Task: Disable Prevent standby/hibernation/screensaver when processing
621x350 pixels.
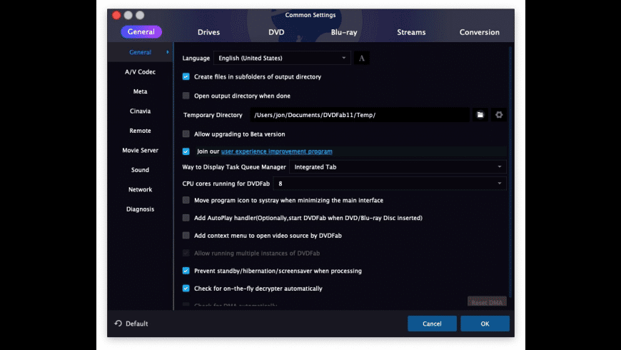Action: [186, 271]
